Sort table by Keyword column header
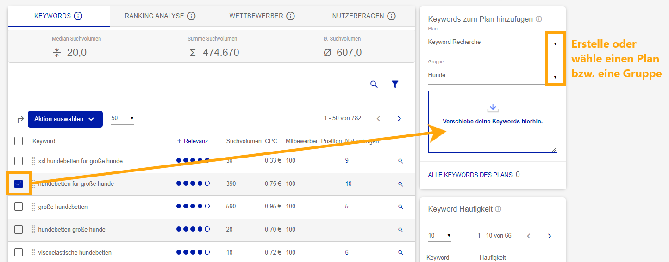Image resolution: width=669 pixels, height=262 pixels. point(44,141)
